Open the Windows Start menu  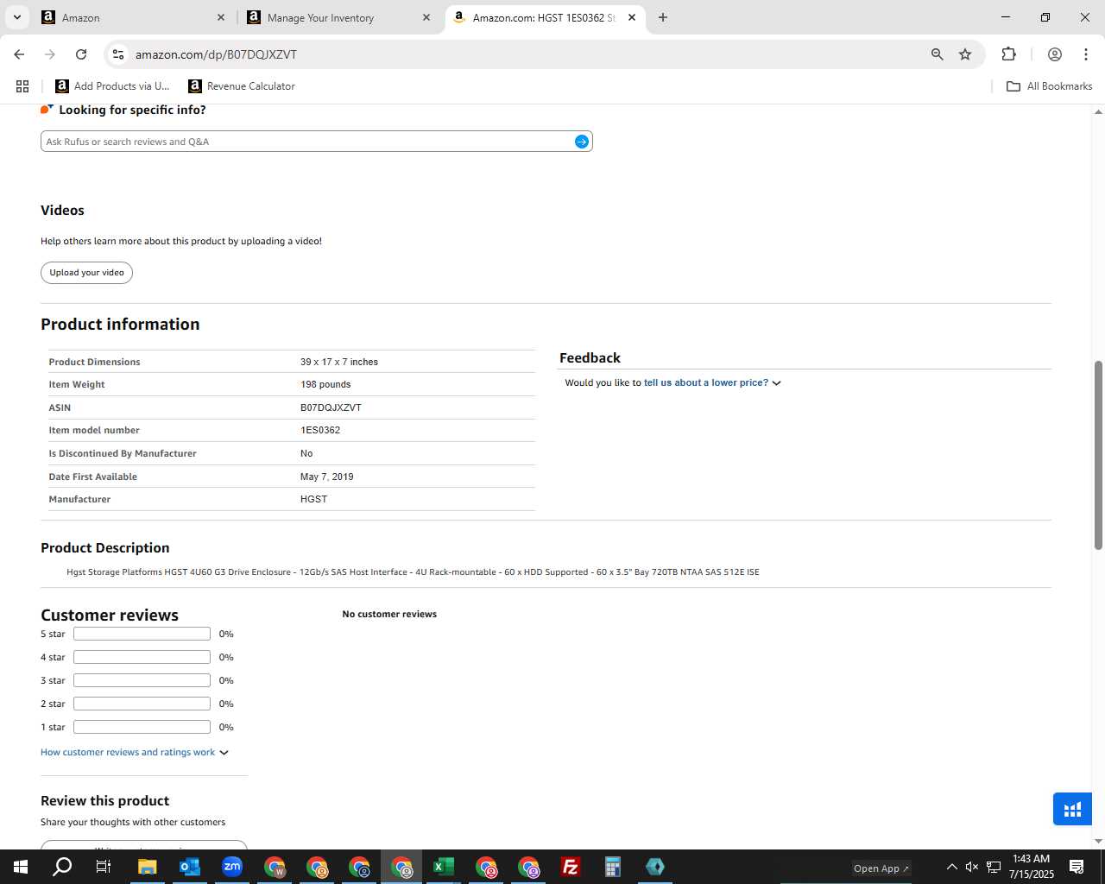coord(21,867)
